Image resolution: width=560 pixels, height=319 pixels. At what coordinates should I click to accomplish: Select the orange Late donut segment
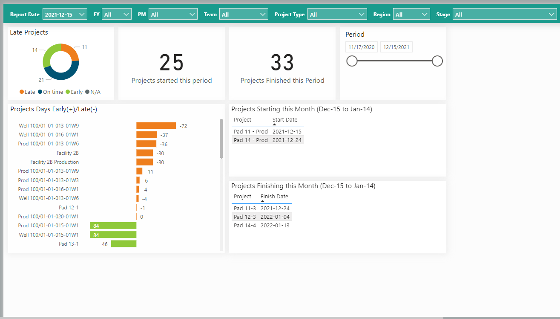tap(72, 52)
